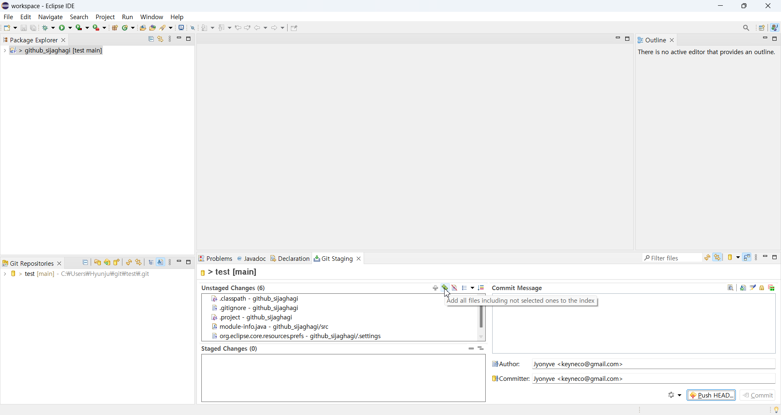
Task: Open the Debug launch dropdown arrow
Action: point(53,28)
